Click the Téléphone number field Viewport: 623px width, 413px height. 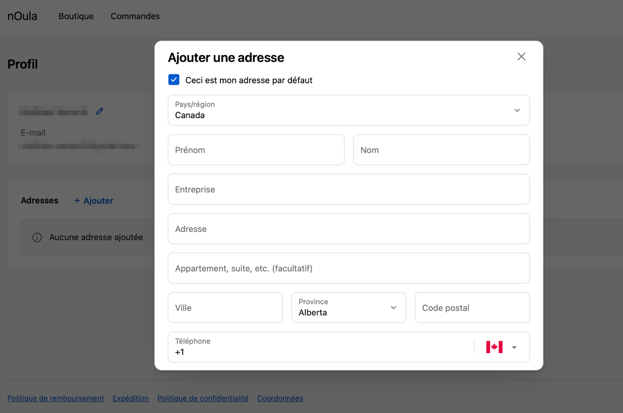click(x=319, y=347)
